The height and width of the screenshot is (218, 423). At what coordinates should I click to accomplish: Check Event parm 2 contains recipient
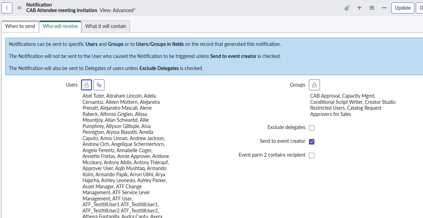(x=312, y=155)
